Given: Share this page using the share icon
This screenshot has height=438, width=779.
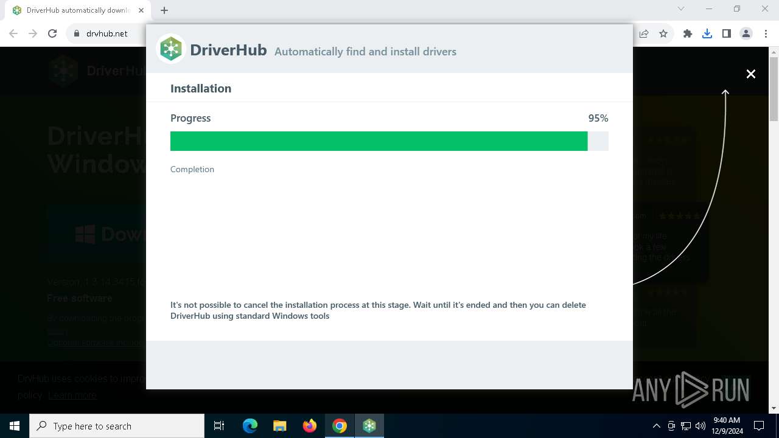Looking at the screenshot, I should (644, 33).
